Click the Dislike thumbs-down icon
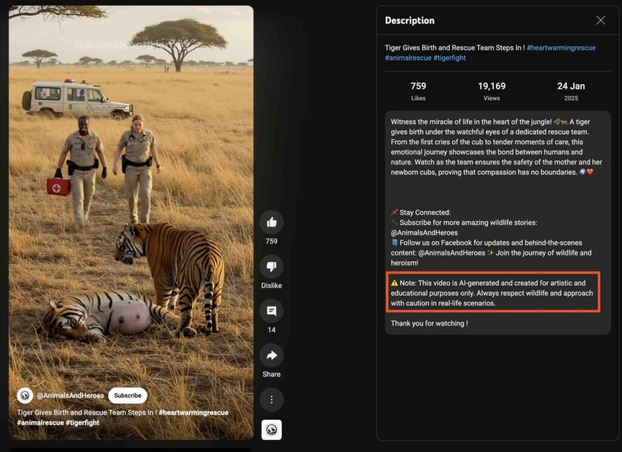The height and width of the screenshot is (452, 622). pyautogui.click(x=272, y=266)
